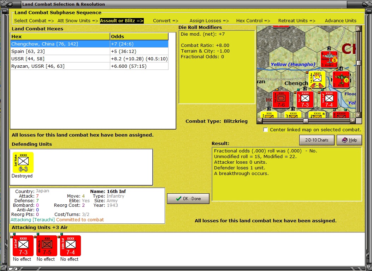Image resolution: width=372 pixels, height=271 pixels.
Task: Select the 1st Inf 7-3 attacking unit
Action: click(x=23, y=246)
